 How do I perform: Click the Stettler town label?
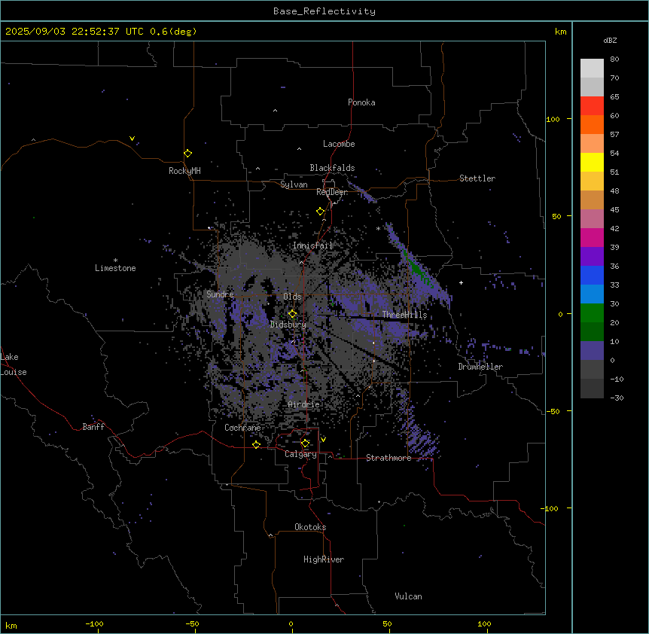point(477,178)
